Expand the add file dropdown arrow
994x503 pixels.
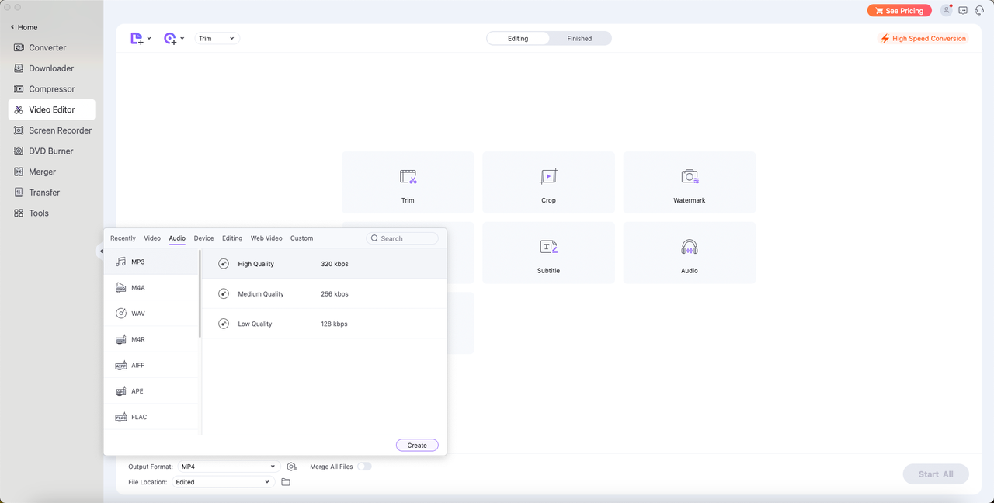(149, 38)
